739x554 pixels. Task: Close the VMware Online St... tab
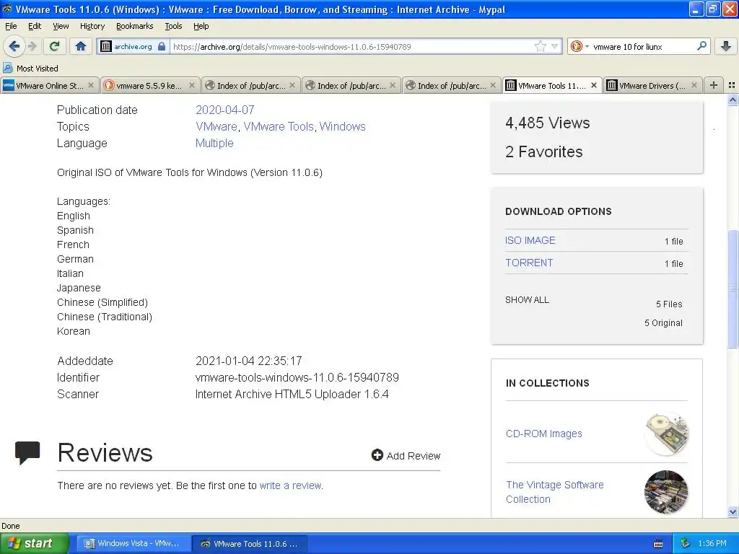91,85
